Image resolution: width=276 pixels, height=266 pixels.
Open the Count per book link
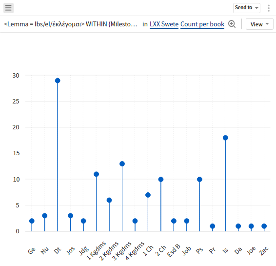202,24
